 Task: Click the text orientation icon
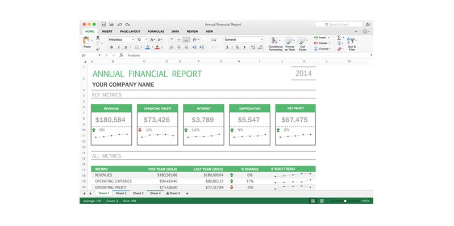pyautogui.click(x=195, y=40)
